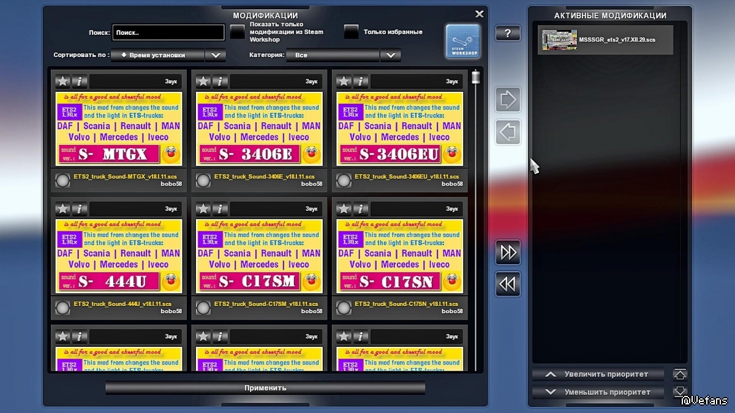Viewport: 735px width, 413px height.
Task: Click the S-3406E mod thumbnail
Action: (x=260, y=128)
